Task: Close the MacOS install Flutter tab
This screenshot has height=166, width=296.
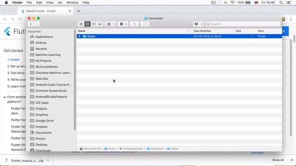Action: 70,11
